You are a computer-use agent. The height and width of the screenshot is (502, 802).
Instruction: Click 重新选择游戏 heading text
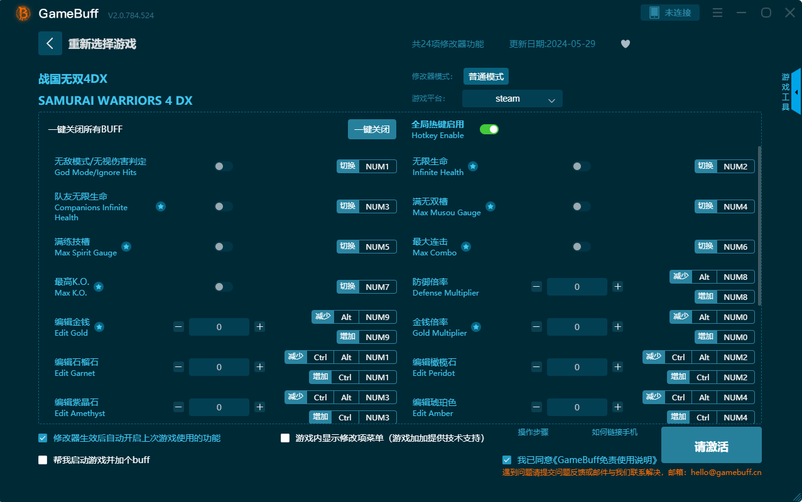(102, 44)
